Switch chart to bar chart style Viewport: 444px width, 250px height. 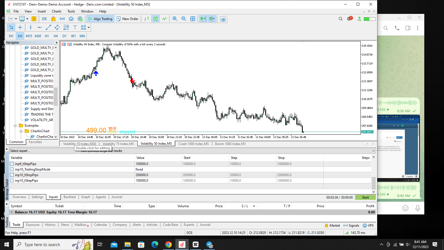[147, 19]
